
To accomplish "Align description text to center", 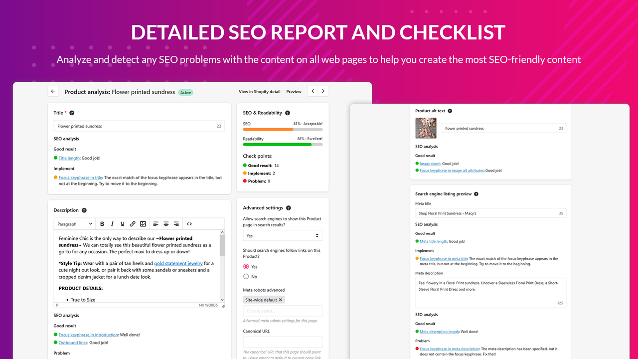I will tap(166, 223).
